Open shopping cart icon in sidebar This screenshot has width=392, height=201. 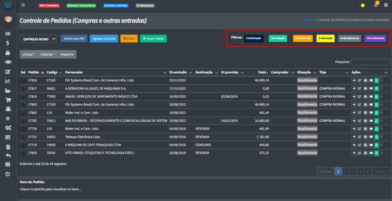[8, 100]
